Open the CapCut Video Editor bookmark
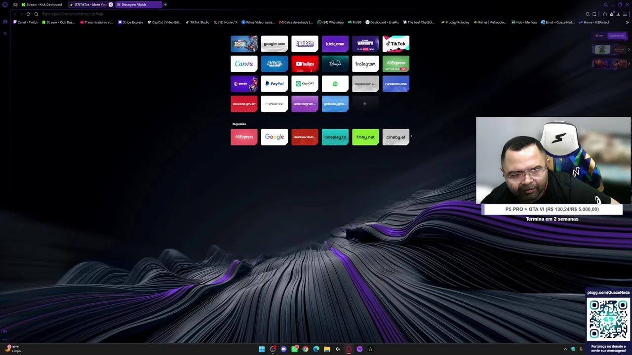The height and width of the screenshot is (355, 632). coord(164,22)
